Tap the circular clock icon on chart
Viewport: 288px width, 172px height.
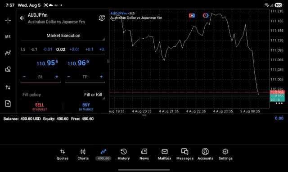coord(206,16)
